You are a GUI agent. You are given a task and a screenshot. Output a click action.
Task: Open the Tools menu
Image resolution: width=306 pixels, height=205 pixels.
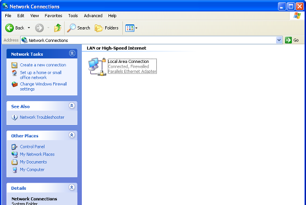73,16
